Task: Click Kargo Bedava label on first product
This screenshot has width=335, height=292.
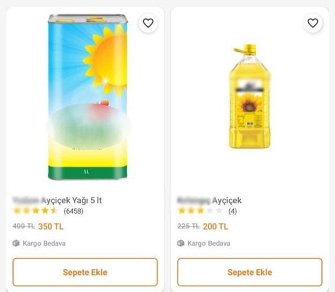Action: (x=44, y=244)
